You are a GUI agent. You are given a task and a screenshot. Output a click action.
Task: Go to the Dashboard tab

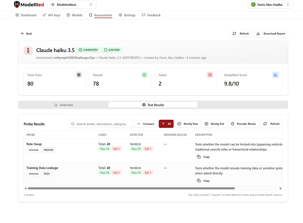[26, 15]
